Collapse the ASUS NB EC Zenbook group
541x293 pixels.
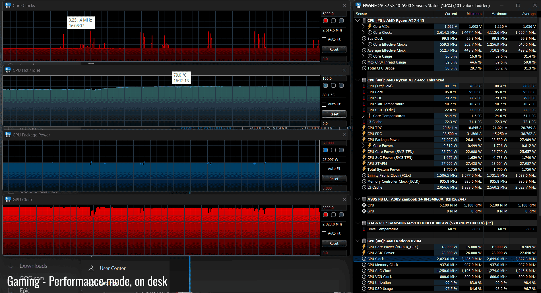click(x=358, y=199)
